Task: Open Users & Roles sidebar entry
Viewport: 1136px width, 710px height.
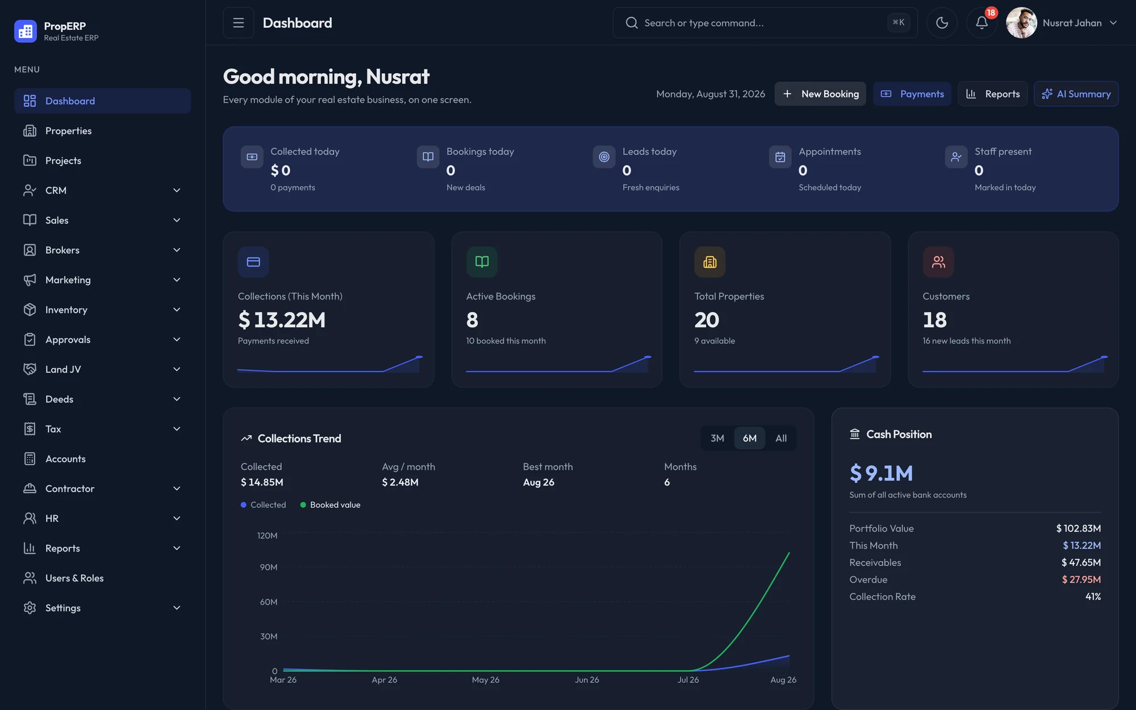Action: (102, 578)
